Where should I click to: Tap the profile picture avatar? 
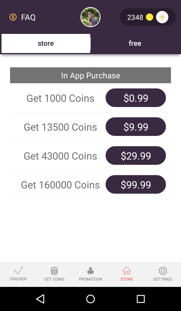(90, 17)
